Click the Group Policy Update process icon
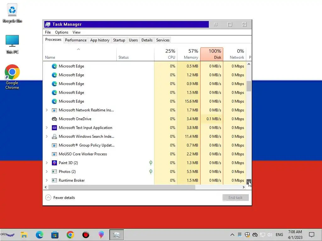 [x=54, y=145]
